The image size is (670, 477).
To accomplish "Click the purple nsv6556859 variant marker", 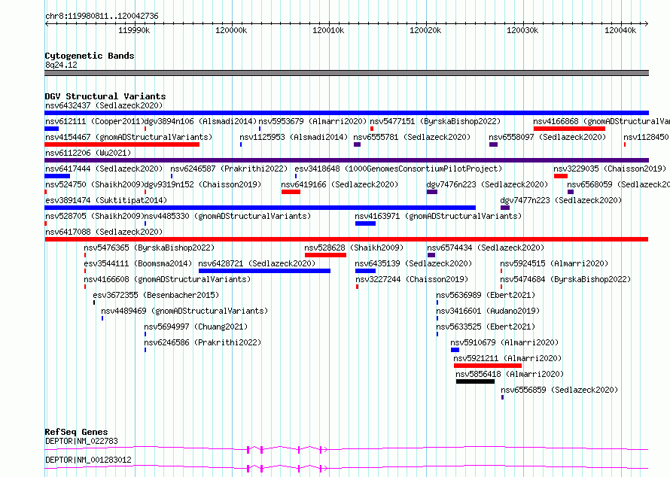I will (503, 397).
